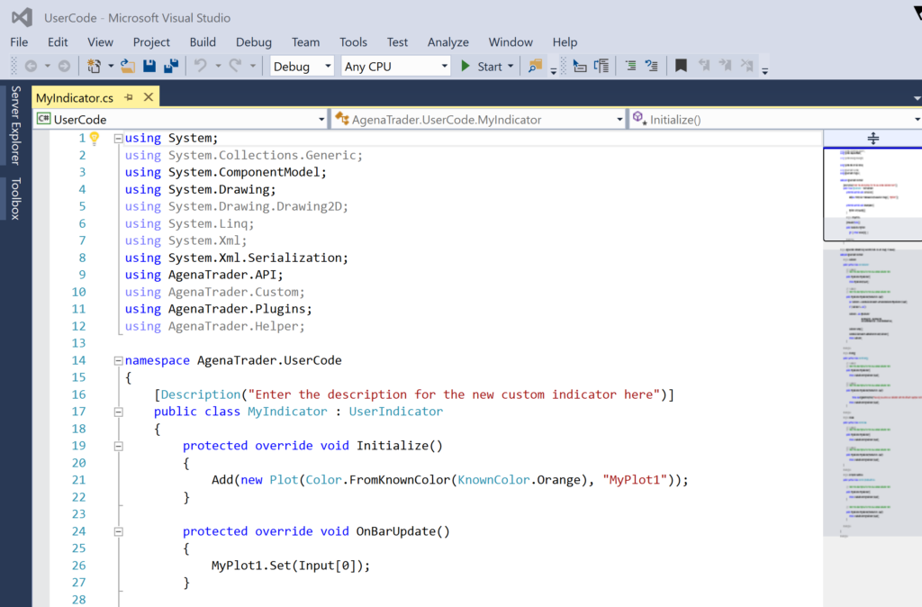
Task: Click the Uncomment Selected Lines icon
Action: coord(652,66)
